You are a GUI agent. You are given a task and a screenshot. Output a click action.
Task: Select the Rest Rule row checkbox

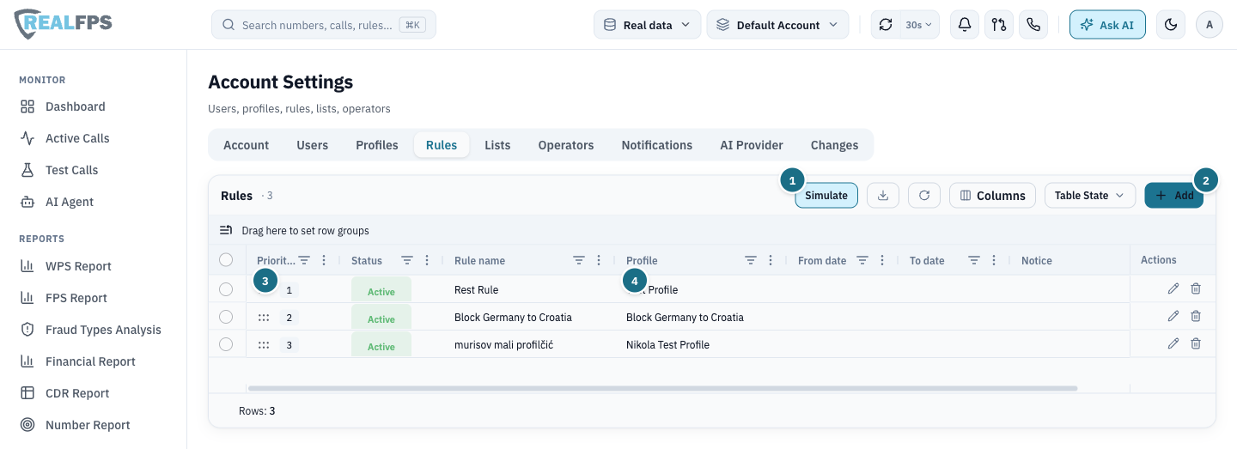tap(226, 289)
